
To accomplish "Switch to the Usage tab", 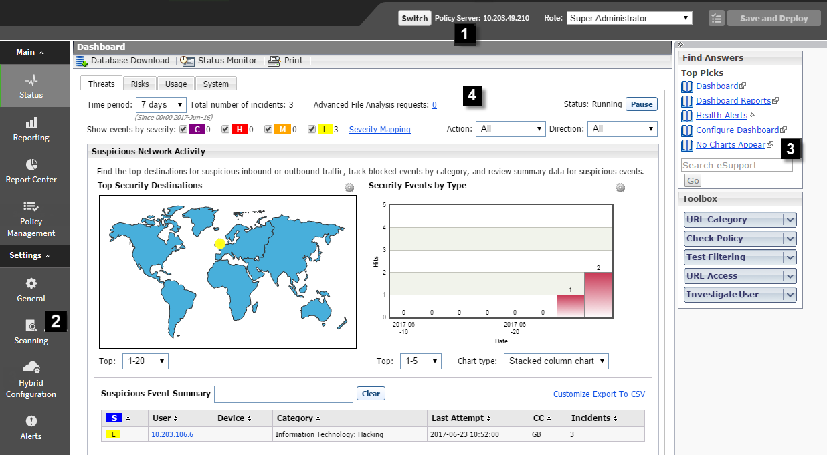I will pos(176,84).
